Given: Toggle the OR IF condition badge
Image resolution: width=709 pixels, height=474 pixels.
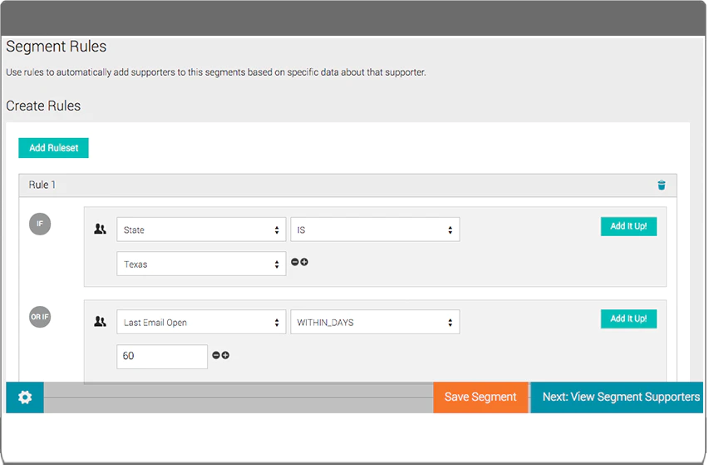Looking at the screenshot, I should click(x=40, y=317).
